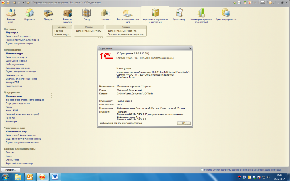
Task: Click the Favorites star icon in title bar
Action: (x=28, y=3)
